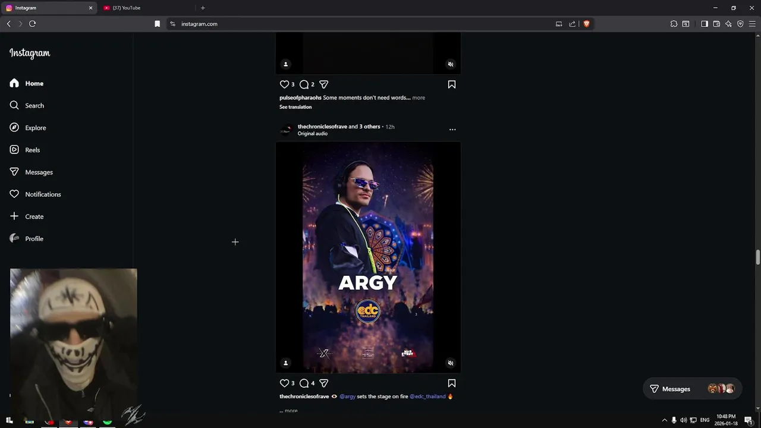Open the browser hamburger main menu

tap(752, 24)
